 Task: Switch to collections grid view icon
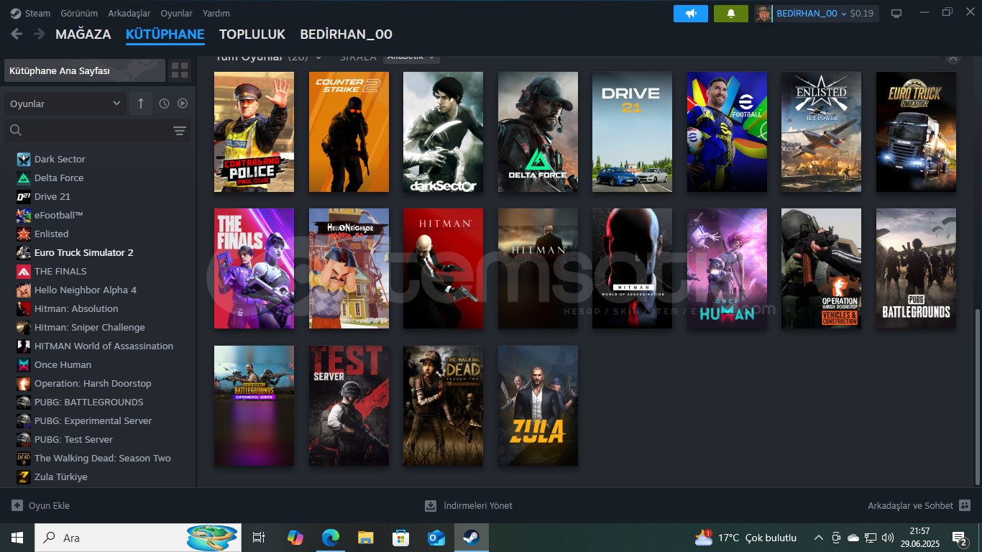tap(180, 70)
